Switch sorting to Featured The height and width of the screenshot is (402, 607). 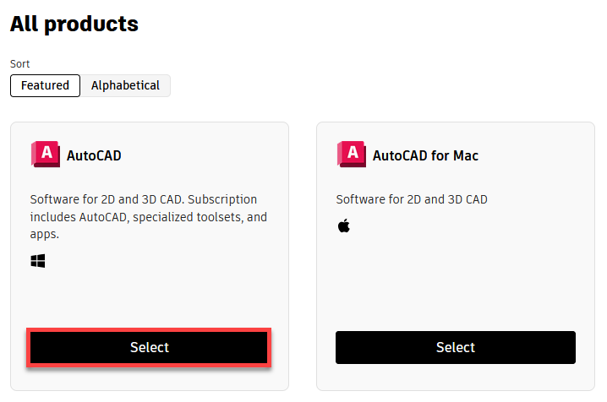[x=46, y=85]
